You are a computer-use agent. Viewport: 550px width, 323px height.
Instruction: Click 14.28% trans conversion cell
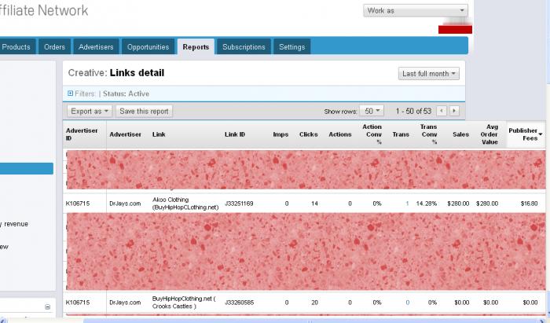427,204
